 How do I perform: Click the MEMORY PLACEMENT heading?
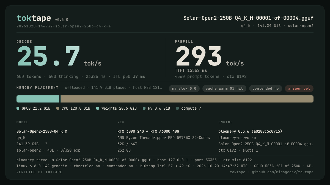[37, 88]
